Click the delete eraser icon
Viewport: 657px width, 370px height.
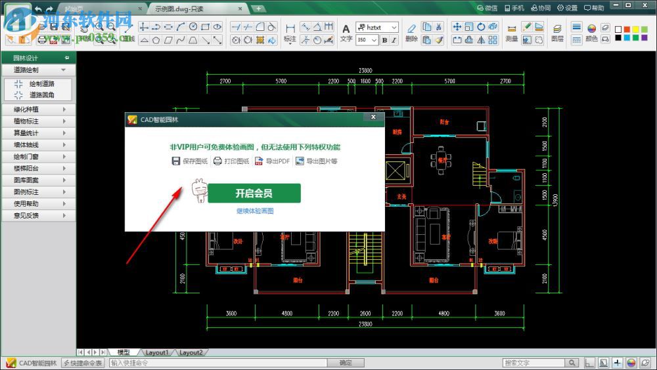(x=411, y=28)
